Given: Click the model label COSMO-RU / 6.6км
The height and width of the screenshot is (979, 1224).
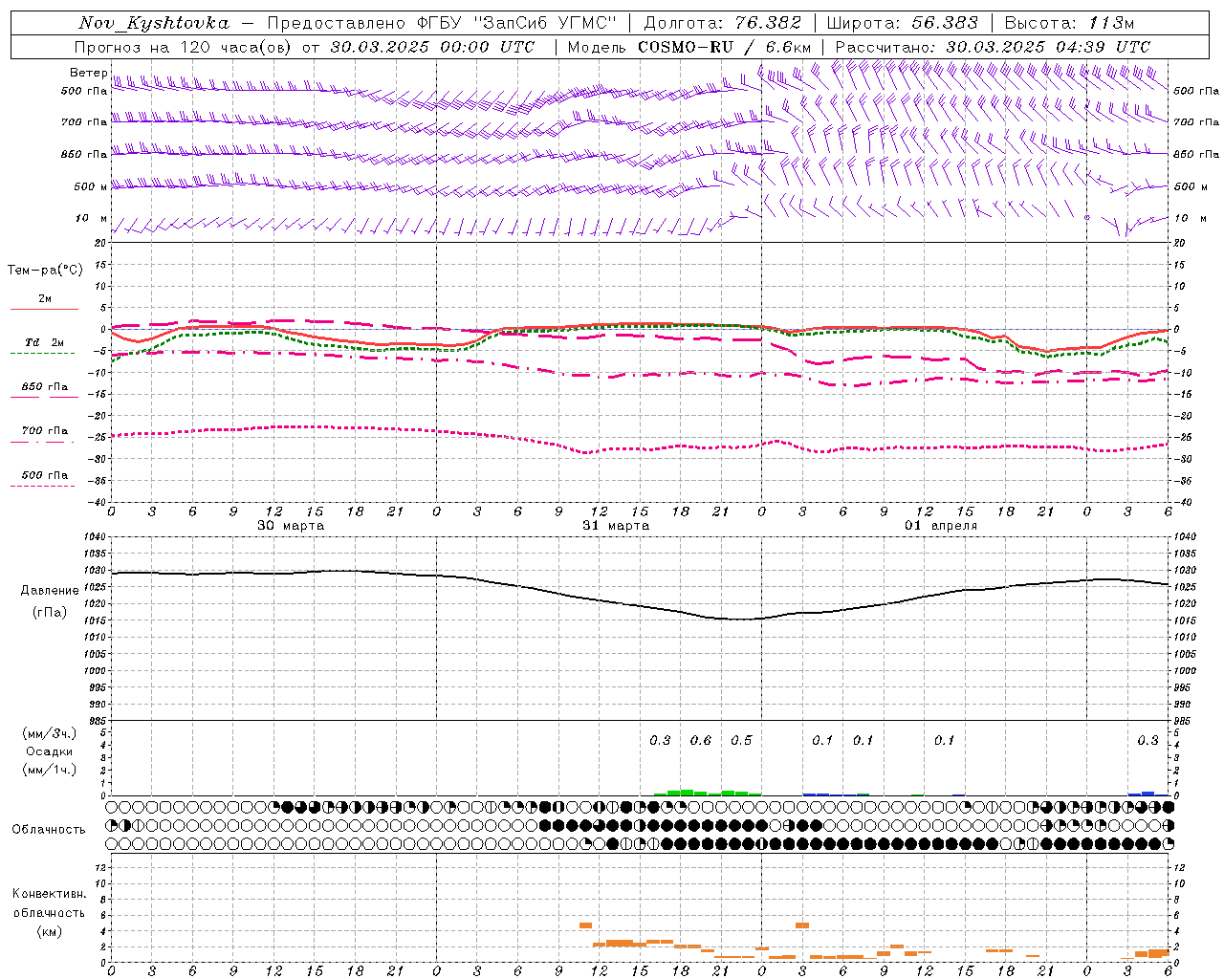Looking at the screenshot, I should click(724, 47).
